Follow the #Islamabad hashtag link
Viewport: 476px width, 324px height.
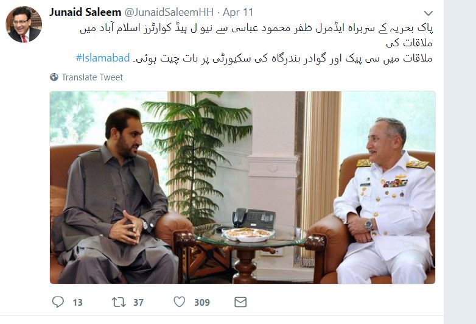click(103, 58)
